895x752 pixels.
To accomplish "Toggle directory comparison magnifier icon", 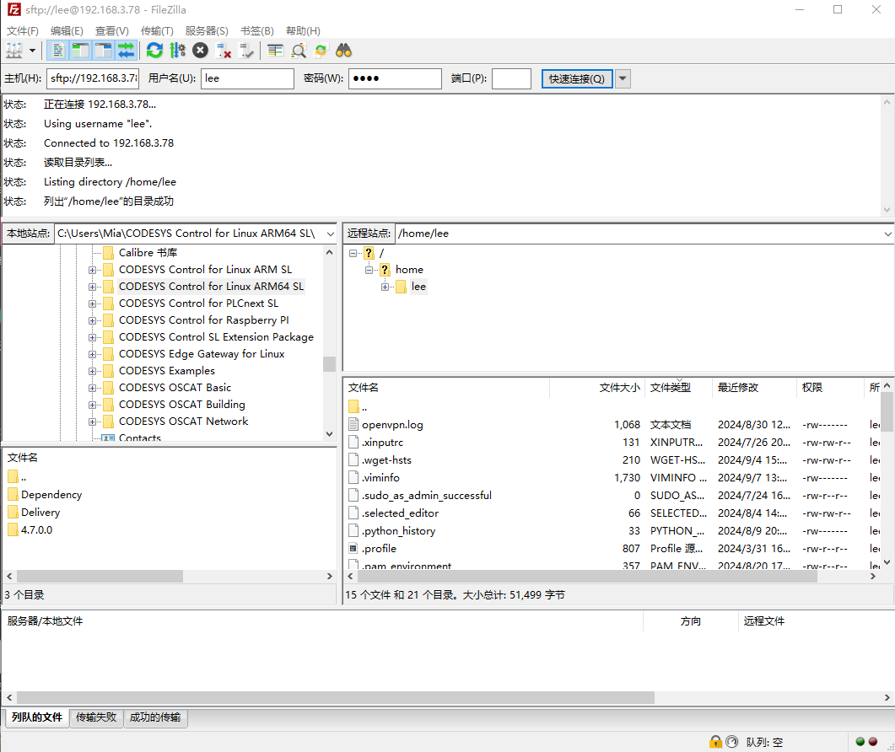I will (x=299, y=51).
